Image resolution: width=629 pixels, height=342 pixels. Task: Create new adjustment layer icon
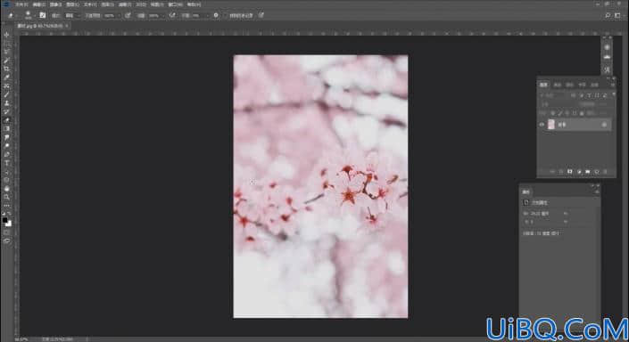point(579,171)
